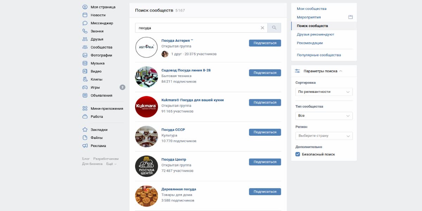Click the Calls phone icon
The width and height of the screenshot is (422, 211).
coord(85,31)
